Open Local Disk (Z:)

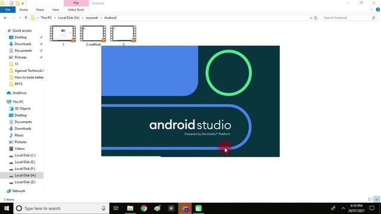tap(25, 182)
